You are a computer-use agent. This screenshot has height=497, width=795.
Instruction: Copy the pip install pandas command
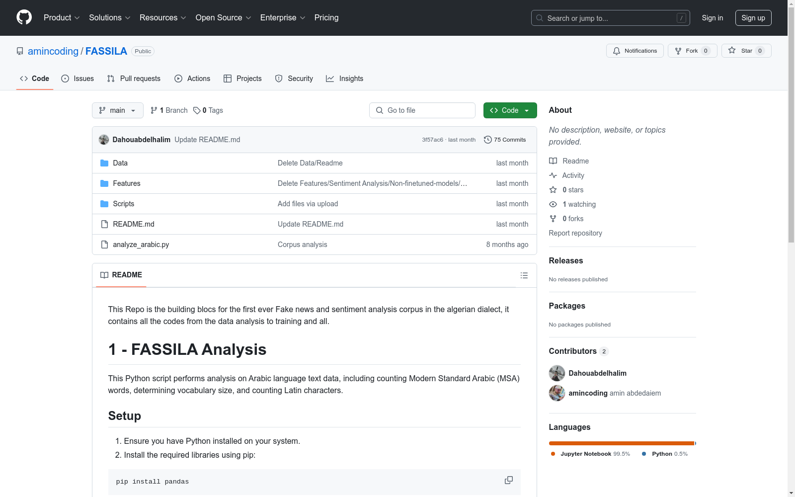509,480
